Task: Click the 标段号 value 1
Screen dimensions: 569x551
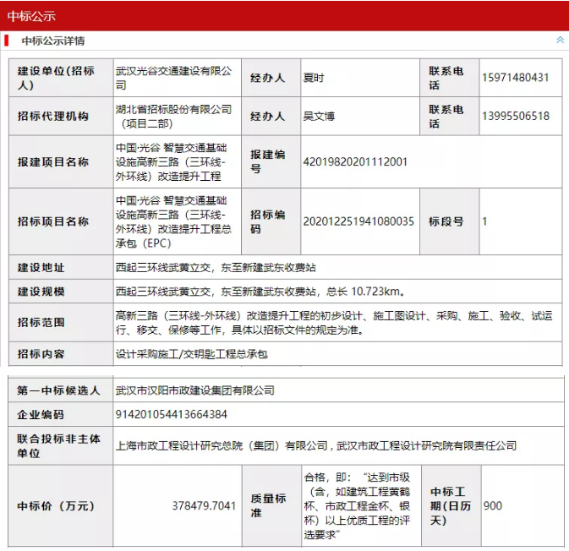Action: tap(484, 221)
